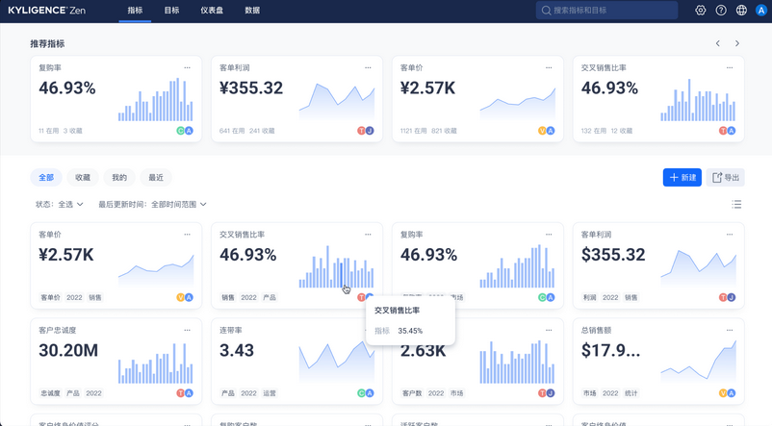The image size is (772, 426).
Task: Expand the 最后更新时间 range dropdown
Action: click(152, 205)
